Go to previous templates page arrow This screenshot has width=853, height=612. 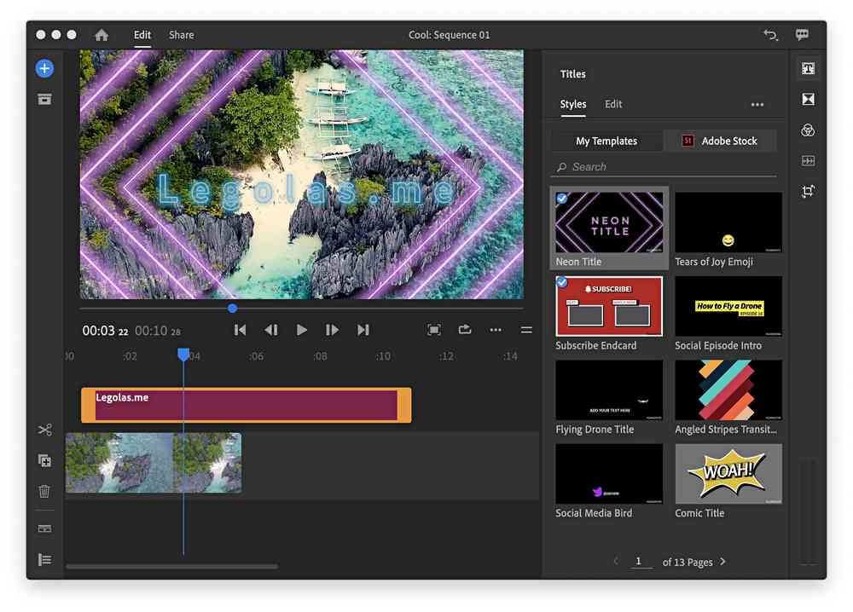616,562
